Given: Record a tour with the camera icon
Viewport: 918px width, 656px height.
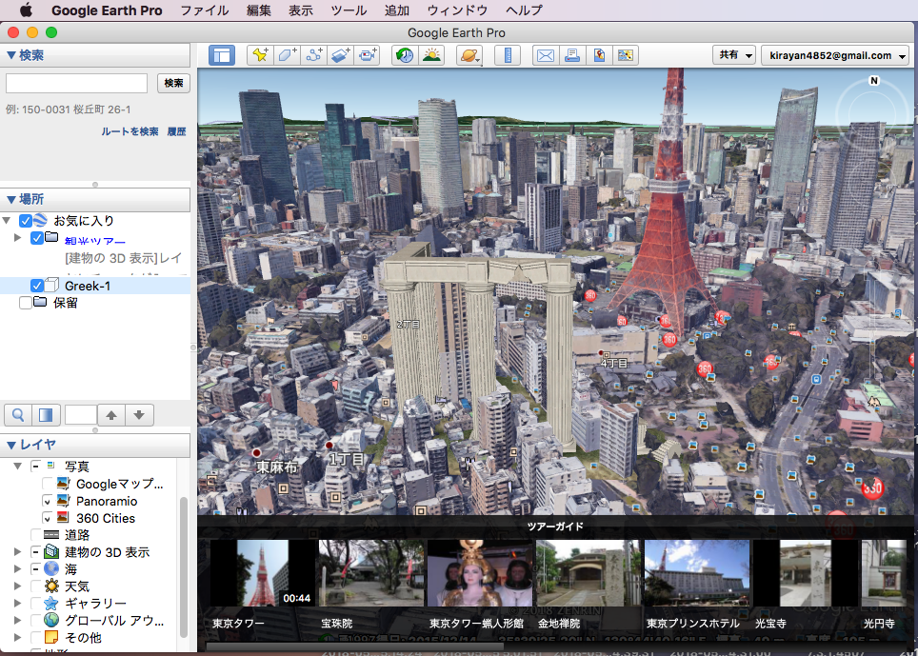Looking at the screenshot, I should [369, 55].
